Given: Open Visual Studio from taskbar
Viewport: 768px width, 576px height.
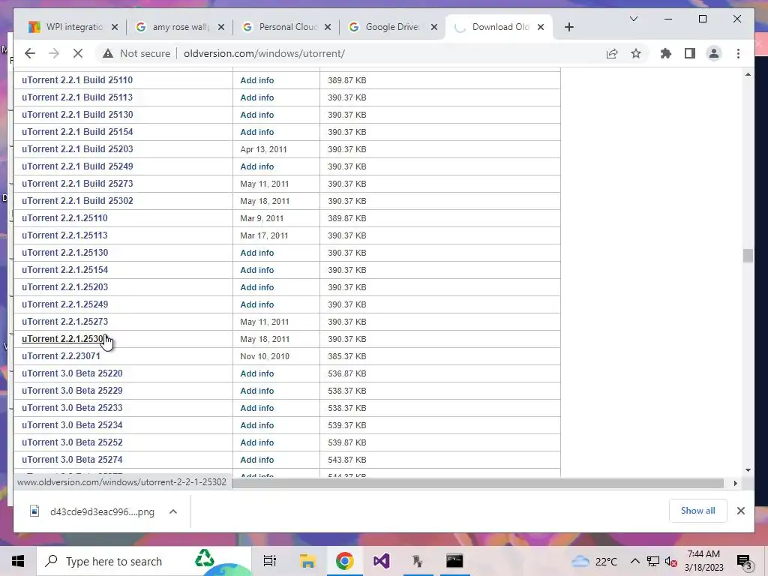Looking at the screenshot, I should coord(381,561).
